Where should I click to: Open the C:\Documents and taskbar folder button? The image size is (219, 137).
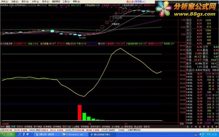click(x=75, y=135)
